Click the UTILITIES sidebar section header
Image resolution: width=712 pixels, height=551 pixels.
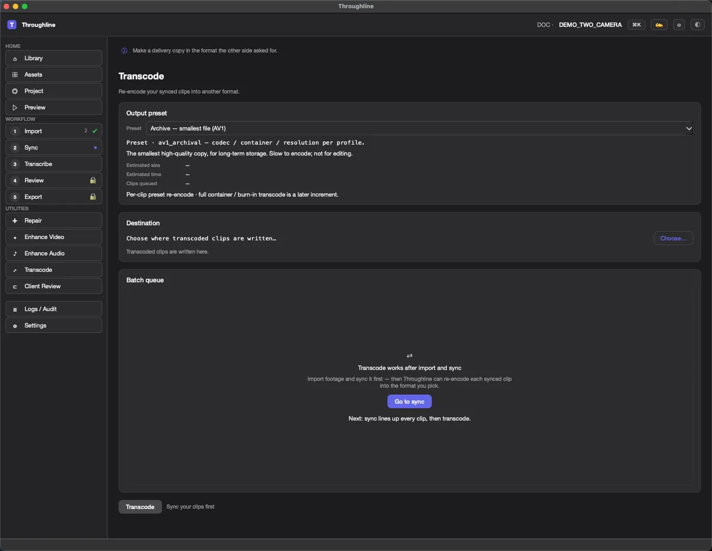(17, 209)
